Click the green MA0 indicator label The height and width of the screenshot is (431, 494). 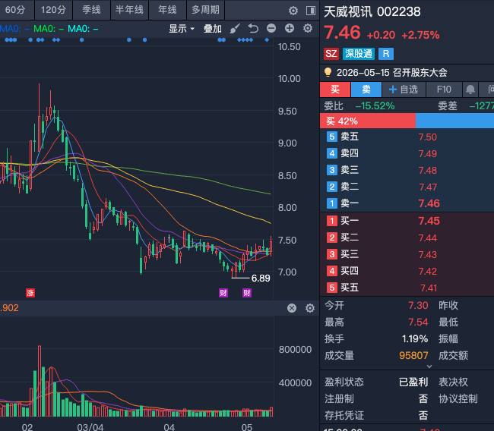pyautogui.click(x=49, y=29)
